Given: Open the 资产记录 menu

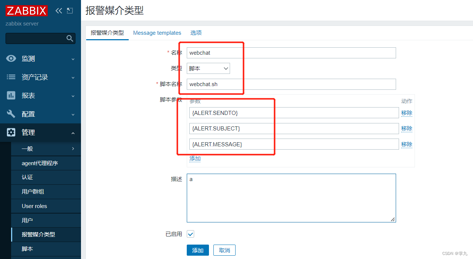Looking at the screenshot, I should click(40, 77).
